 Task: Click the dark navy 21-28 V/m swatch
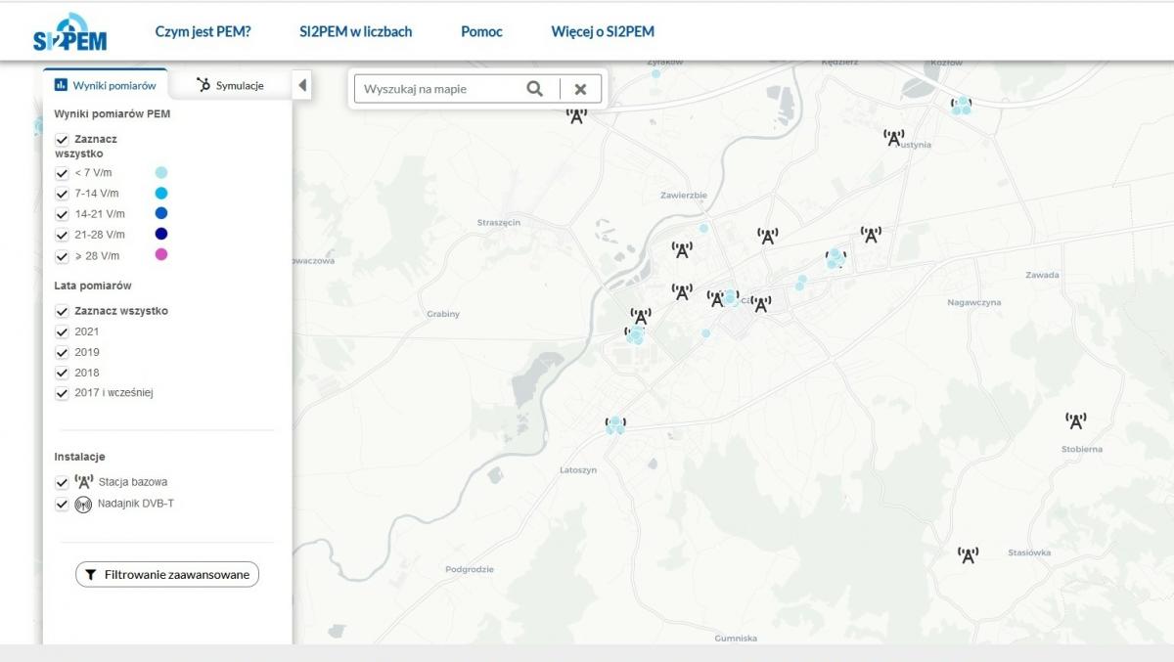(x=161, y=234)
